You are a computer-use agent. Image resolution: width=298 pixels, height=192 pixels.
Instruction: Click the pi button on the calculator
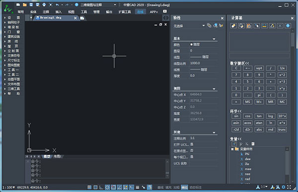[259, 95]
